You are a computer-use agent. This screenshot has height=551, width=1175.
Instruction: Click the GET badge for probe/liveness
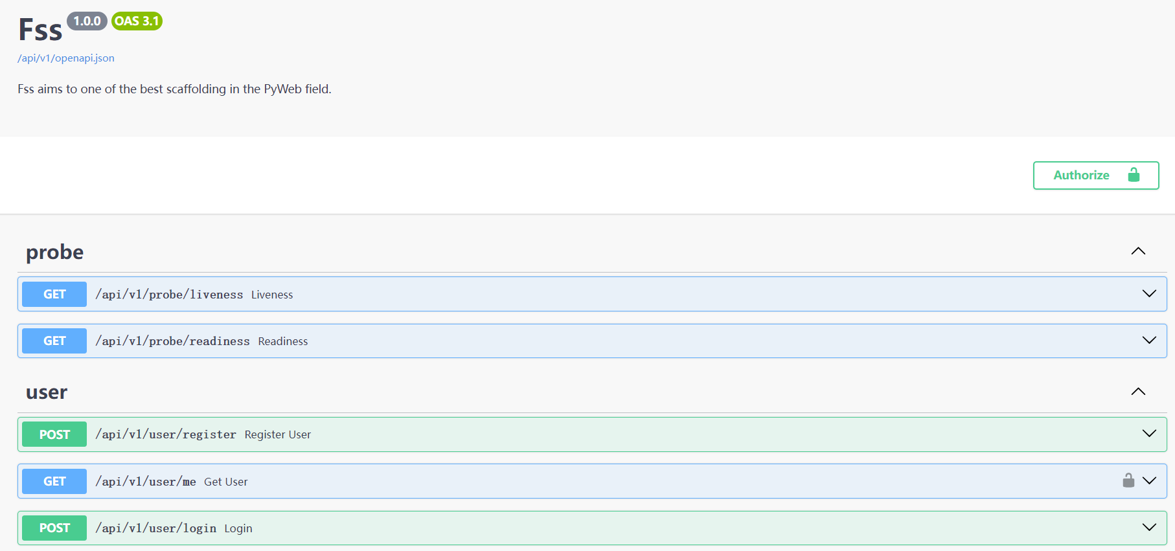tap(54, 294)
